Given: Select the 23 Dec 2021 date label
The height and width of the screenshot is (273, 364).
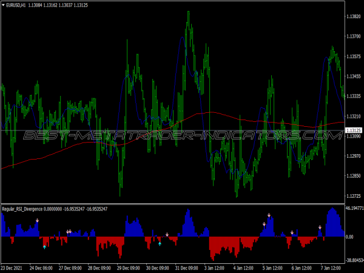Looking at the screenshot, I should (12, 268).
